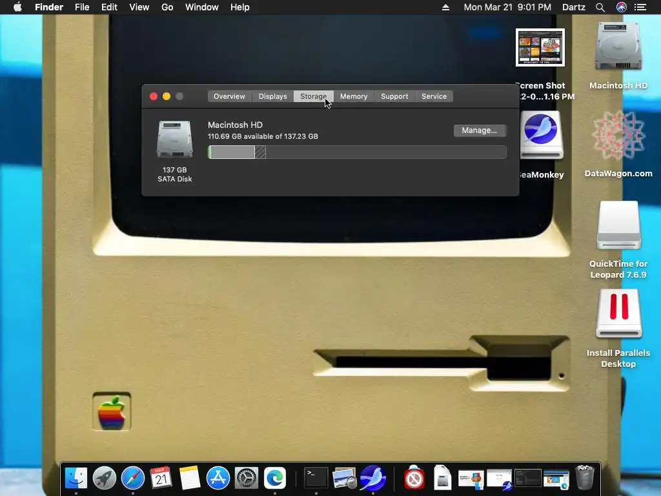Open the red prohibited-sign Dock app
The height and width of the screenshot is (496, 661).
click(414, 478)
